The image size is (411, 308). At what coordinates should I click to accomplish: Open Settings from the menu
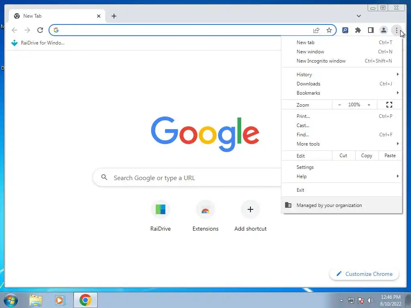[x=342, y=167]
